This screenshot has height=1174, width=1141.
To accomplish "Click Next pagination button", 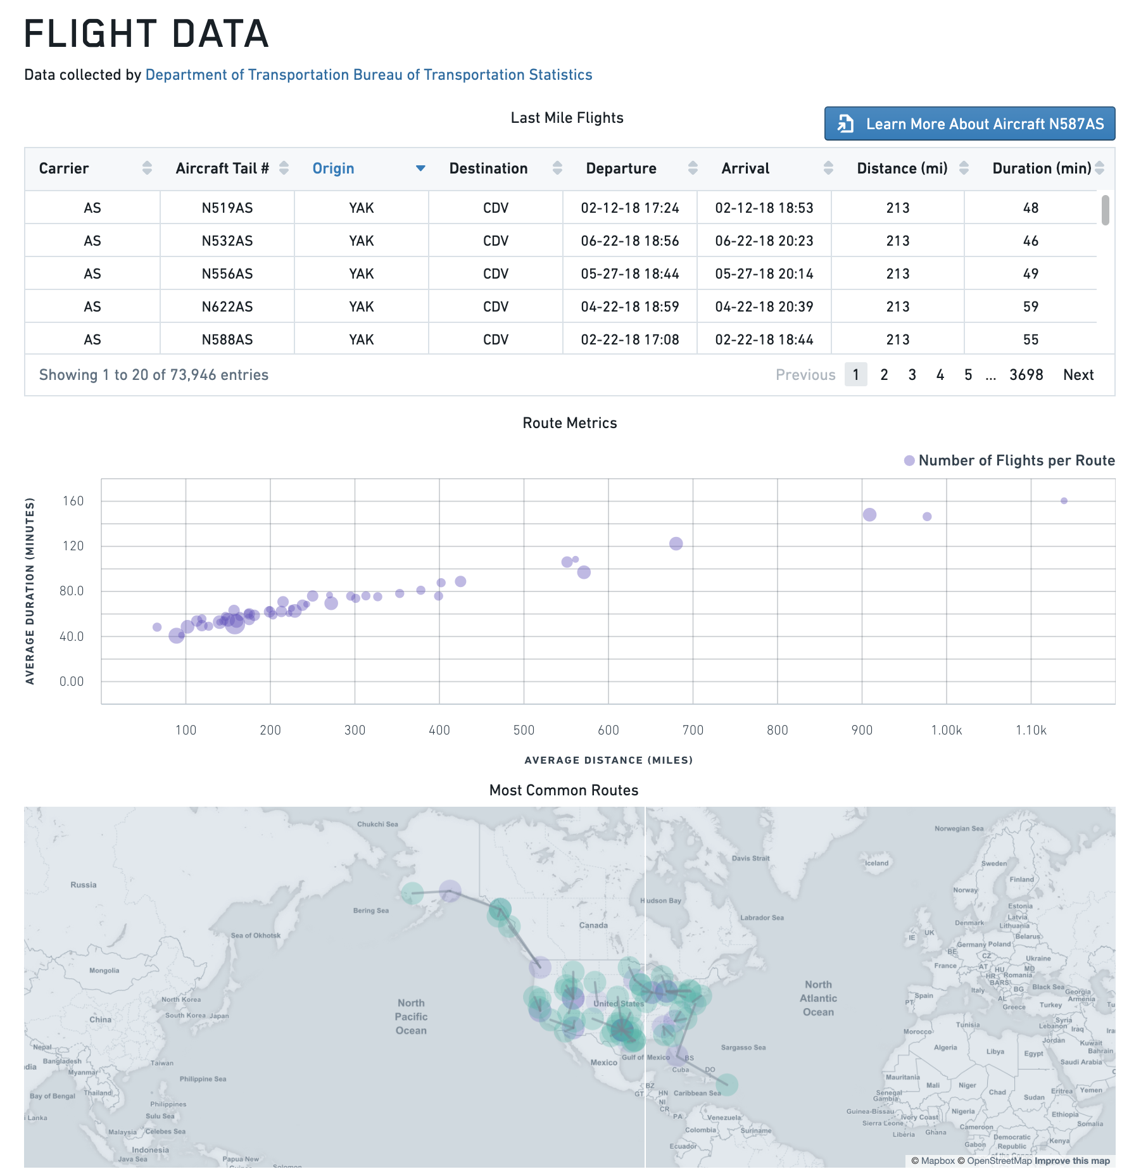I will (x=1078, y=375).
